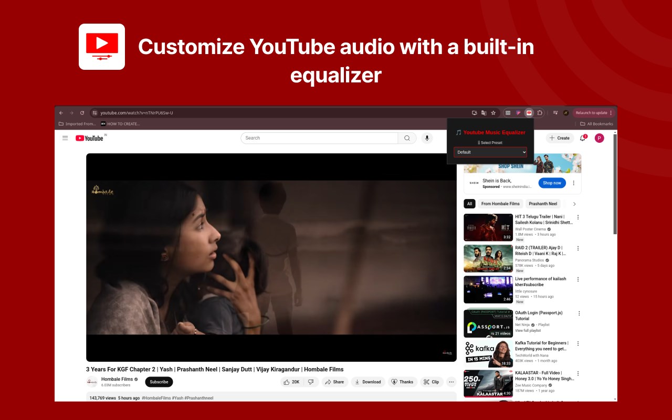This screenshot has height=420, width=672.
Task: Click the voice search microphone
Action: click(427, 138)
